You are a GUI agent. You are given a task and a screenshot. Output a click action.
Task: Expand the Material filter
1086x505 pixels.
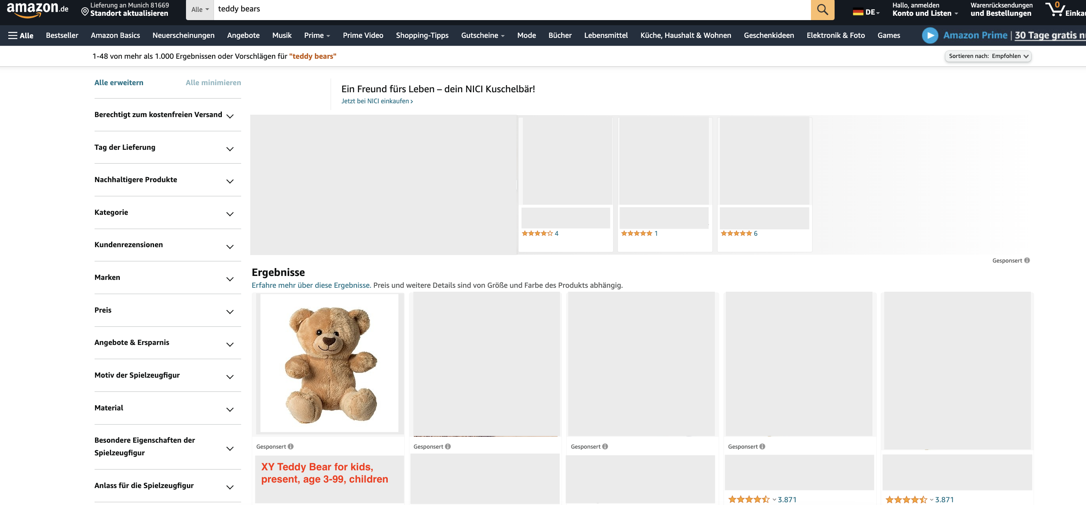click(168, 408)
